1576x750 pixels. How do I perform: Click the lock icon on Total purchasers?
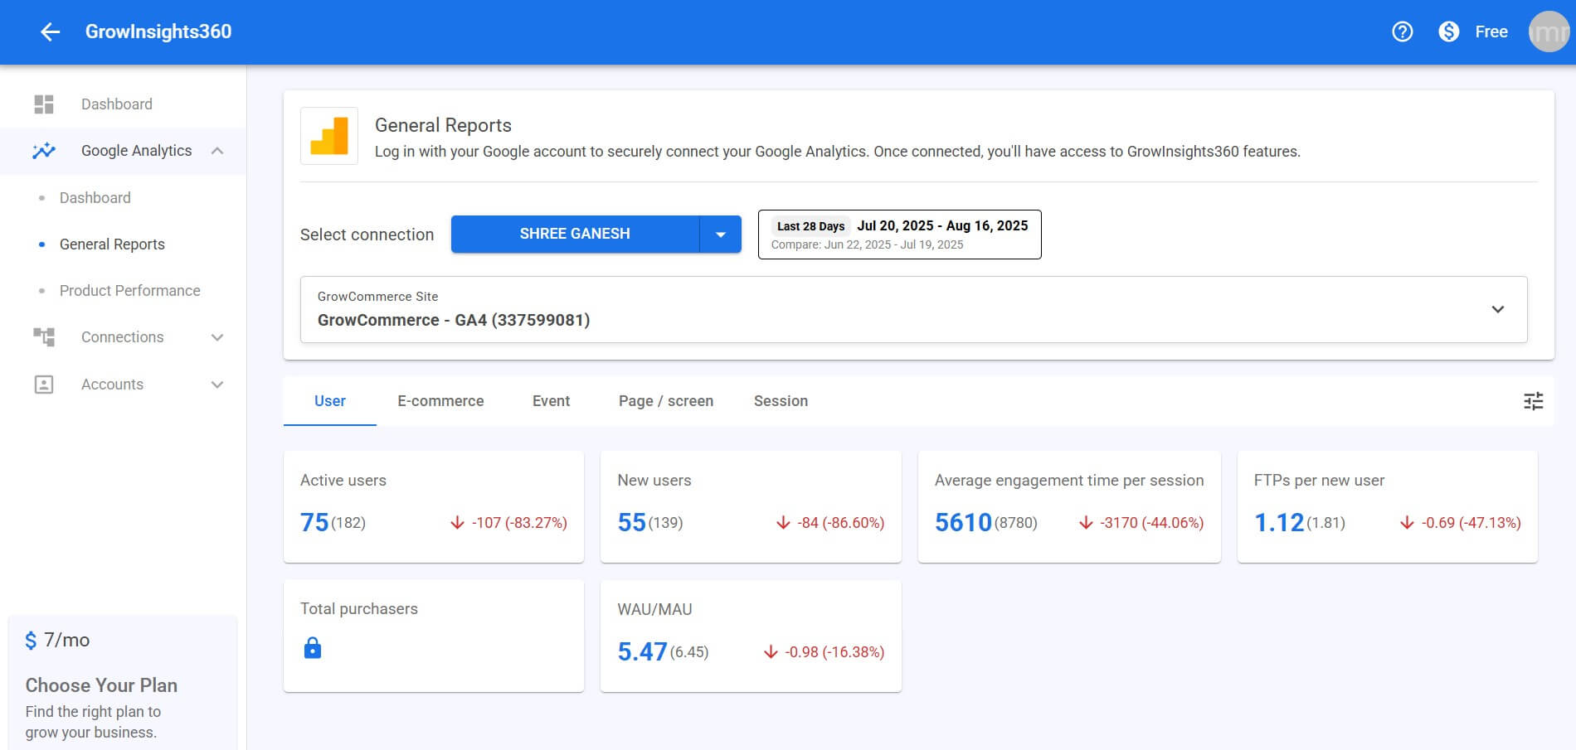[313, 648]
